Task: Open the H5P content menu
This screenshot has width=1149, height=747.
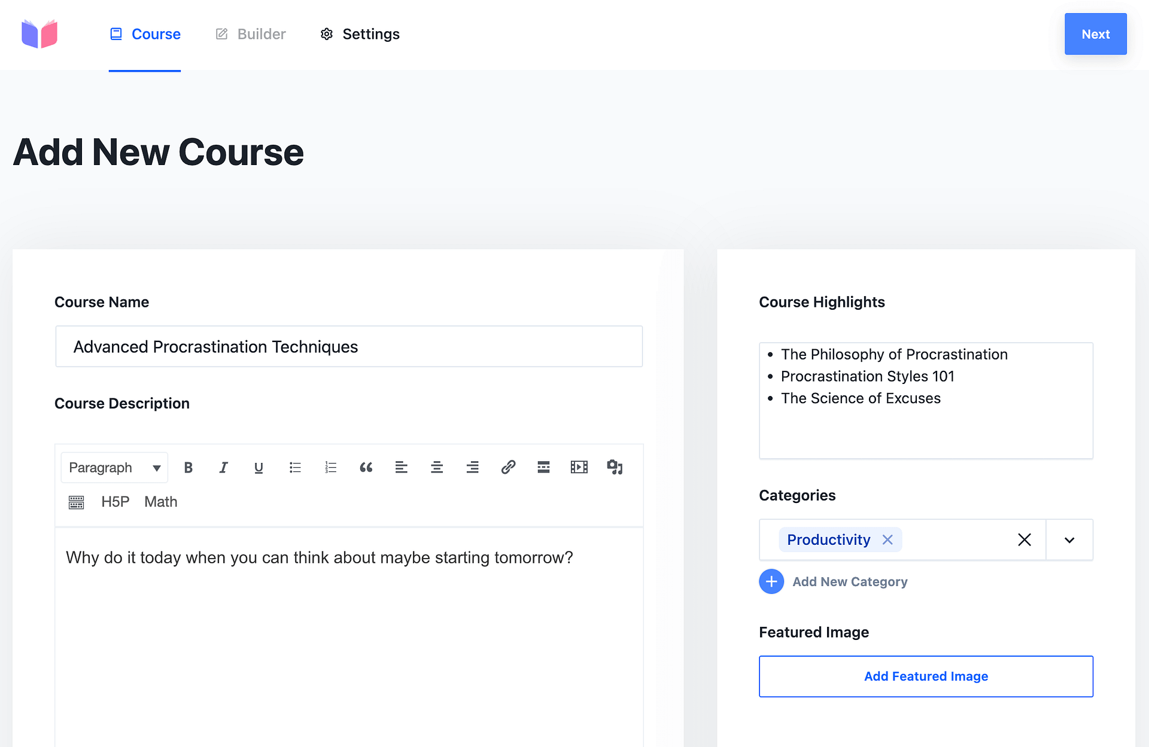Action: 115,502
